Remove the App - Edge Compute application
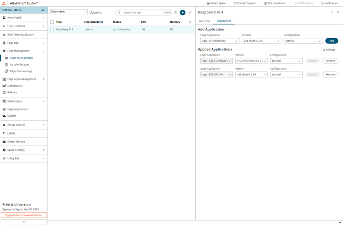 tap(330, 61)
